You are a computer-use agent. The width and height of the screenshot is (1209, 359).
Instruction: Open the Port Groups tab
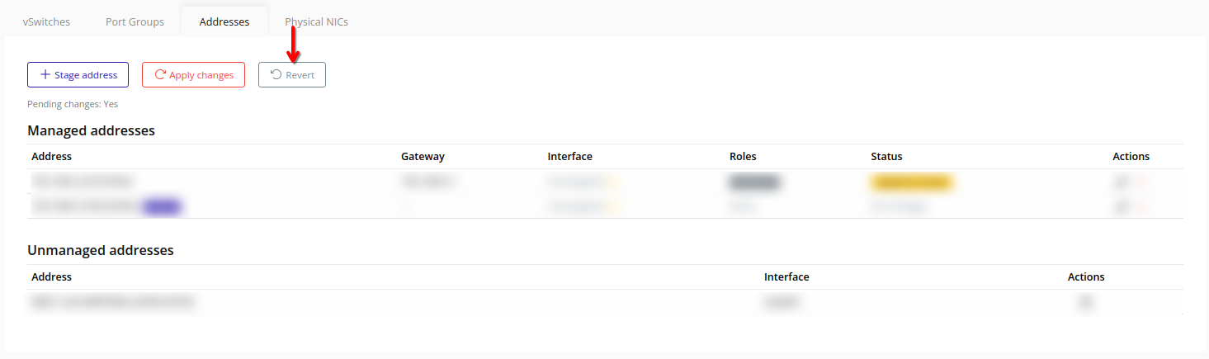[135, 21]
